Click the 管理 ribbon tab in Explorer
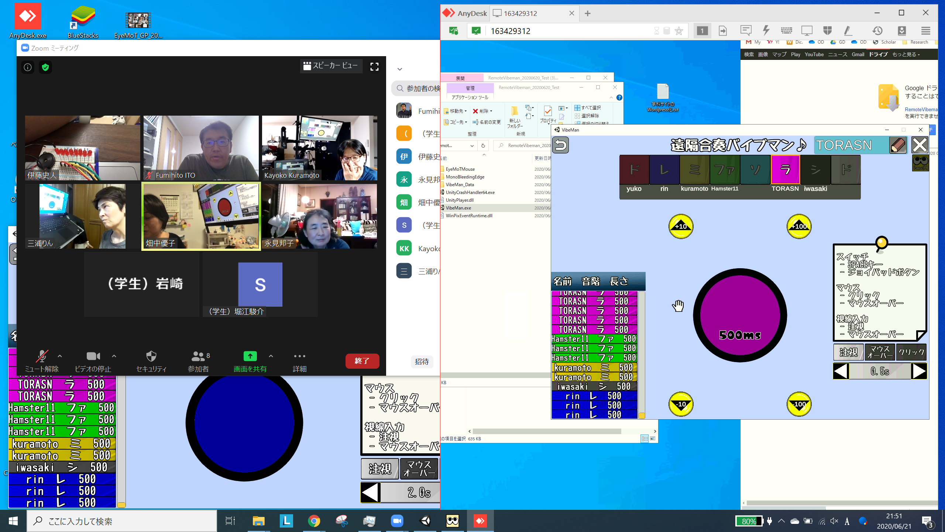The height and width of the screenshot is (532, 945). [470, 88]
